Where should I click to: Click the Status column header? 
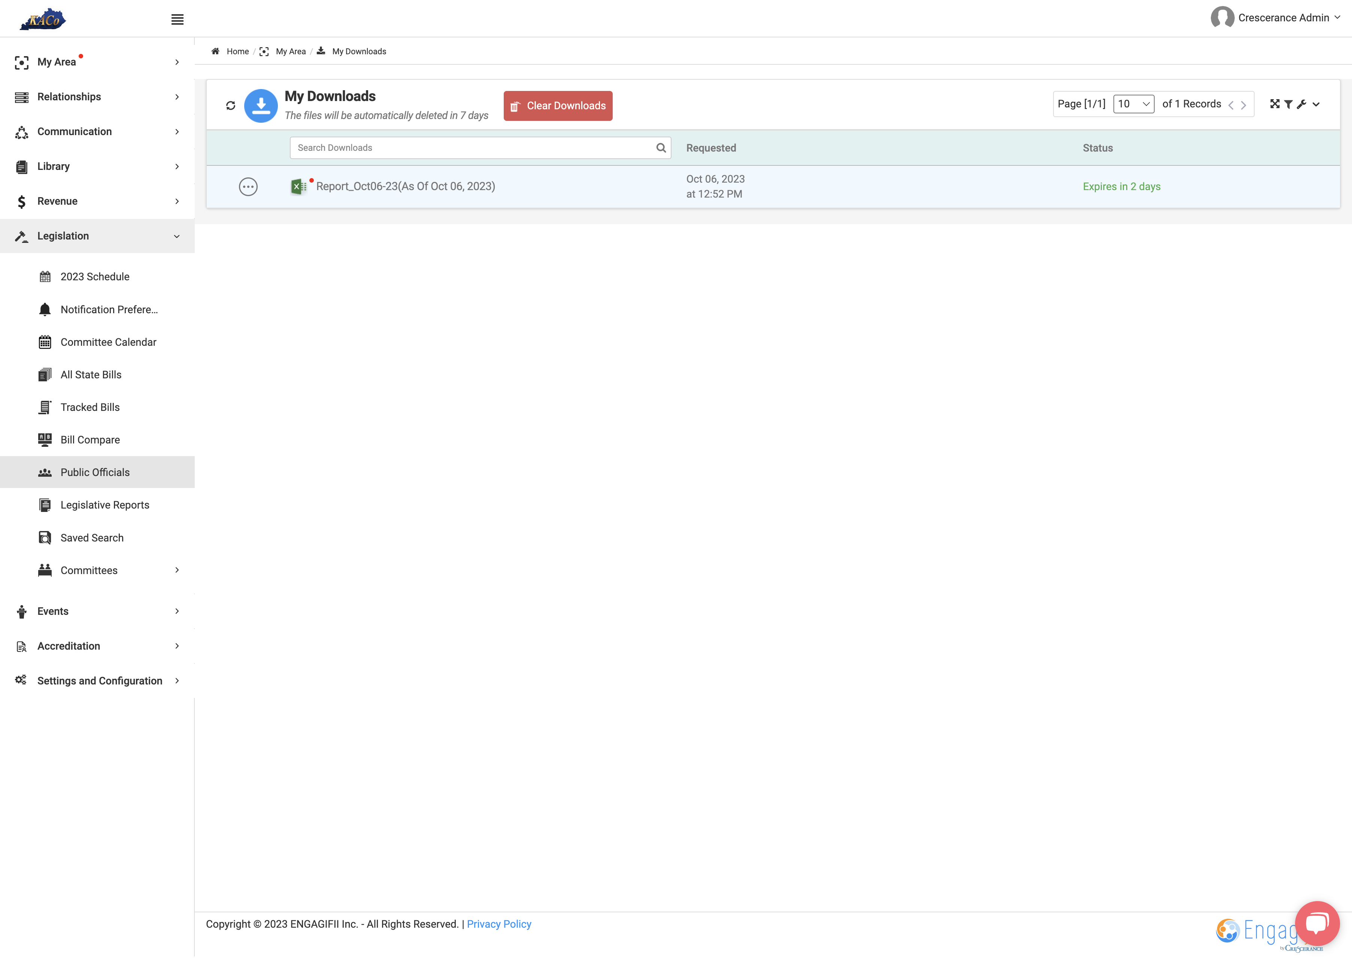pos(1098,148)
